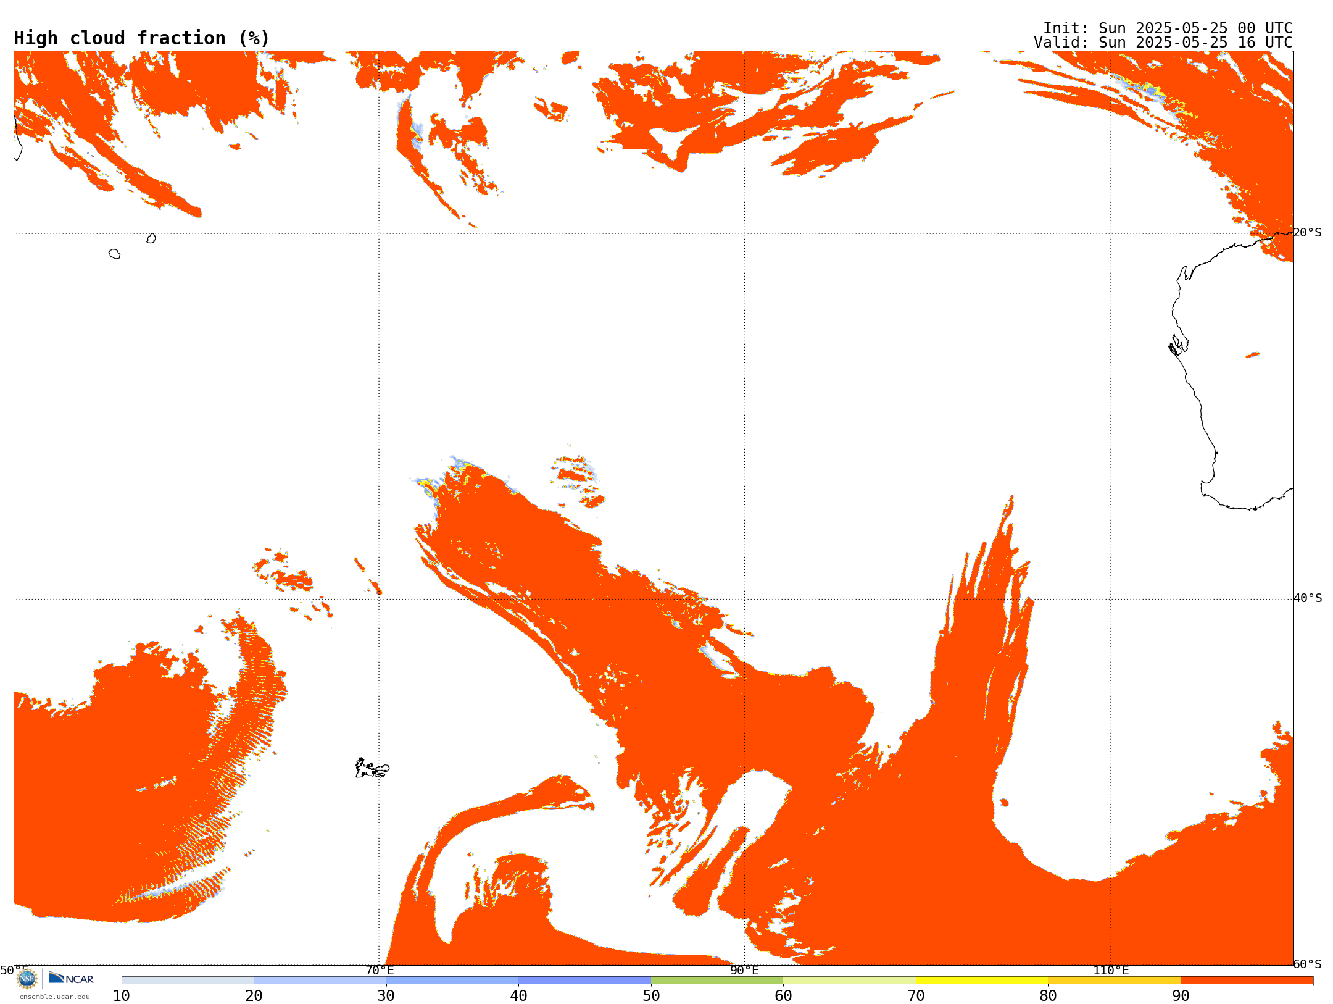Click the 'Init: Sun 2025-05-25 00 UTC' text
This screenshot has height=1004, width=1333.
[x=1168, y=28]
